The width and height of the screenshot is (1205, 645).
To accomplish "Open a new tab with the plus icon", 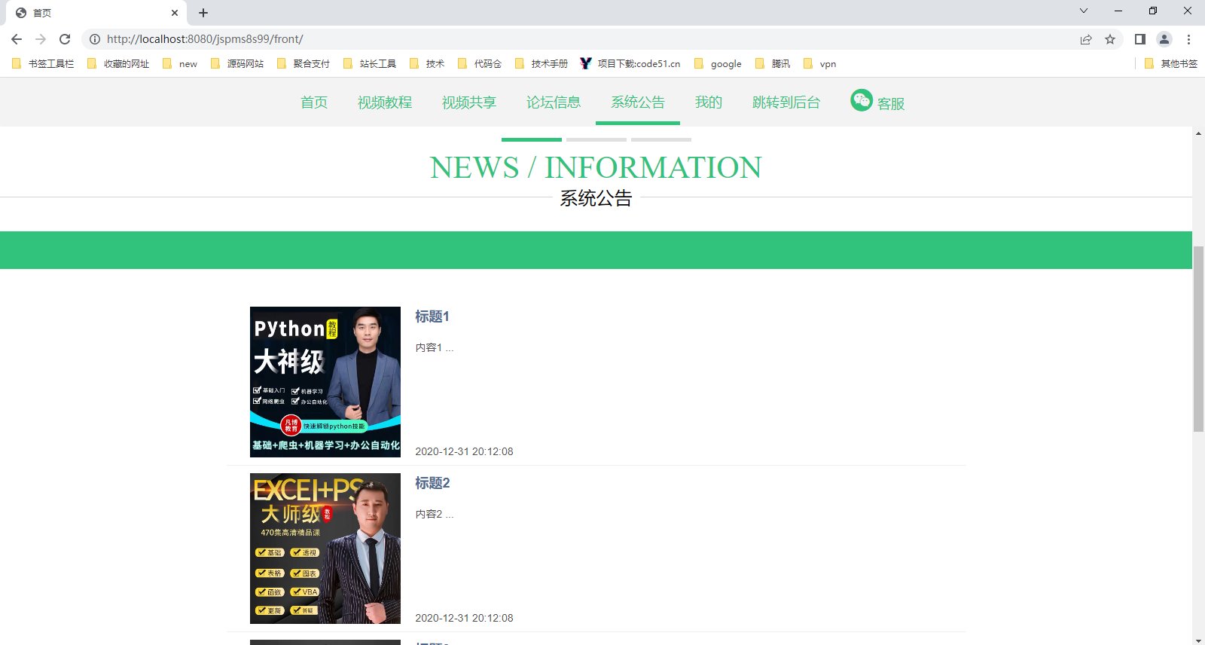I will click(x=203, y=13).
